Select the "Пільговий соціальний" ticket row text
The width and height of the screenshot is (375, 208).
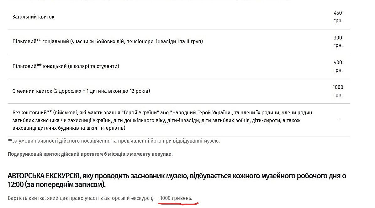(108, 41)
